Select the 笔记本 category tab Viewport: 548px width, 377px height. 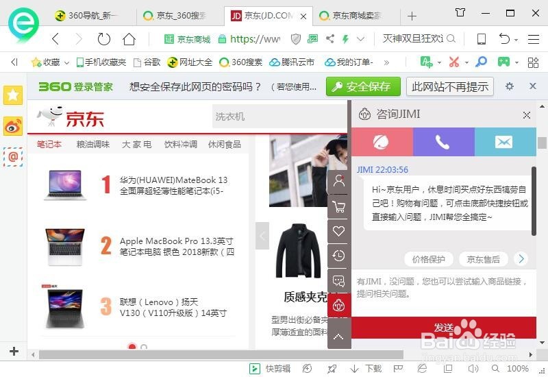click(49, 144)
